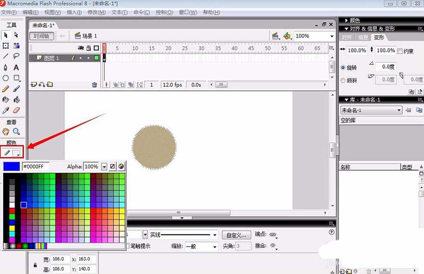Select the Ink Bottle tool
The image size is (424, 274).
coord(6,100)
